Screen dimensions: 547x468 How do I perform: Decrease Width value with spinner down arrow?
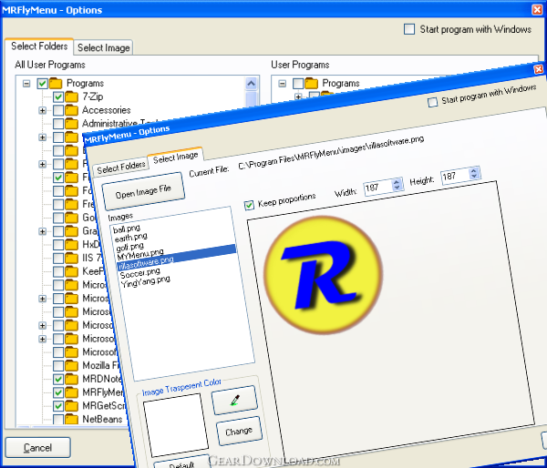pos(397,188)
